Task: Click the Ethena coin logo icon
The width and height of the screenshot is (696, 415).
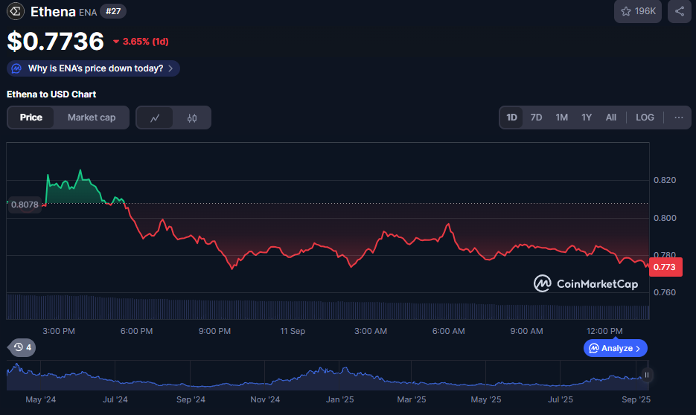Action: (16, 12)
